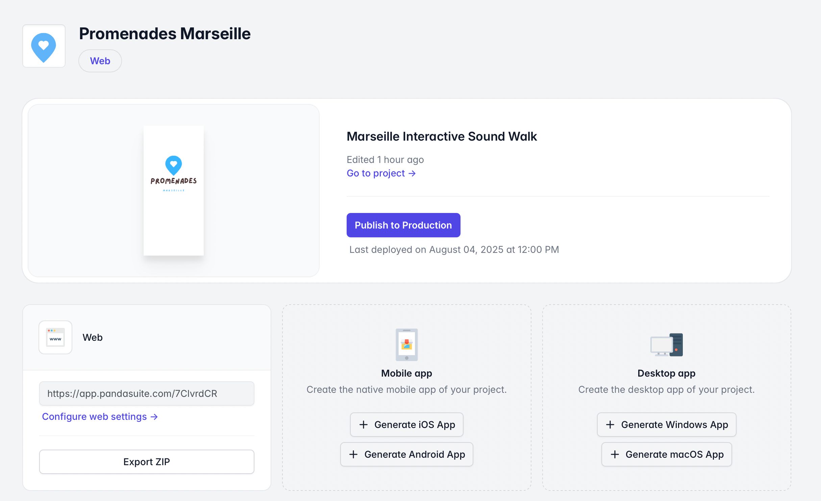Click the Generate Android App button label
821x501 pixels.
[x=415, y=454]
